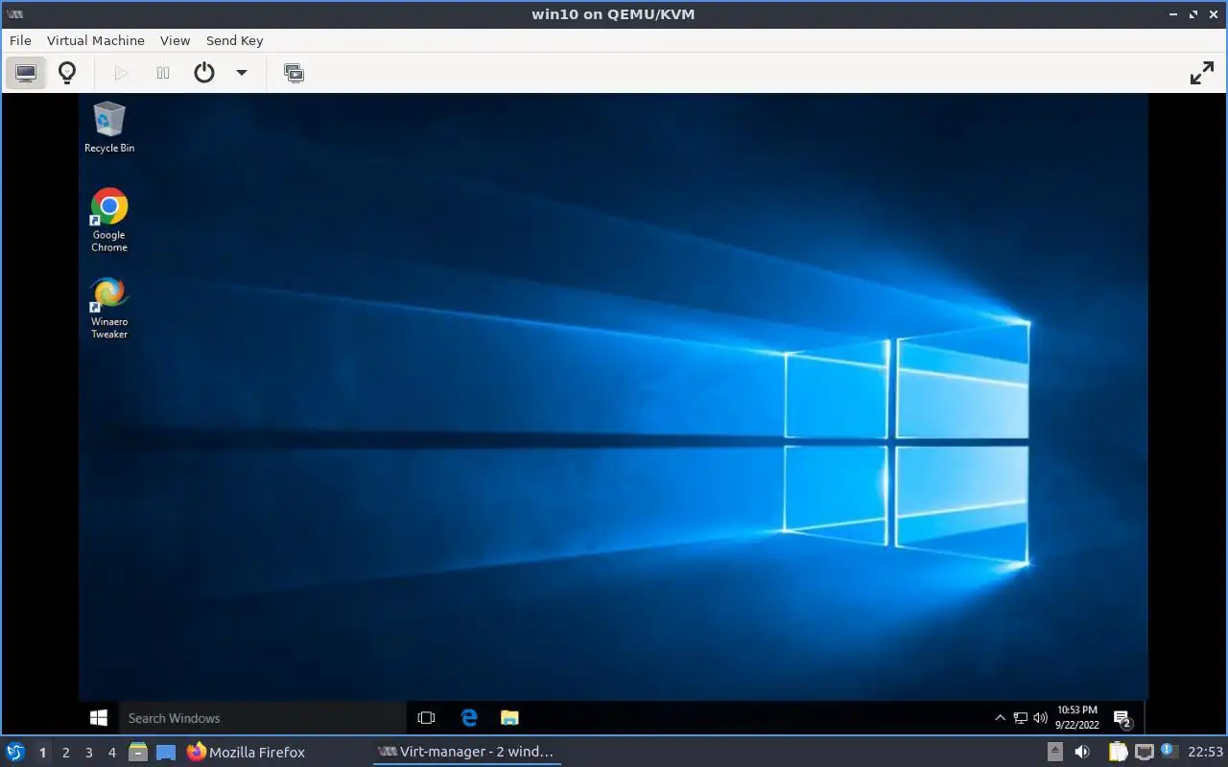Open the Windows Start menu
Image resolution: width=1228 pixels, height=767 pixels.
coord(98,717)
